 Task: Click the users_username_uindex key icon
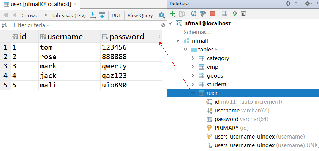[x=209, y=137]
